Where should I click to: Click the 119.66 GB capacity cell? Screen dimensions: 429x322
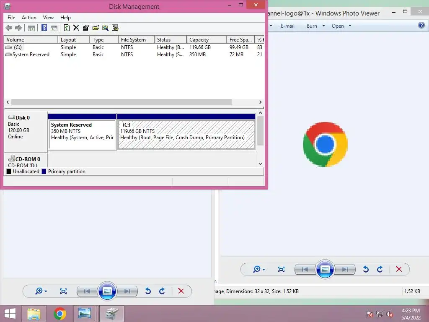point(200,47)
